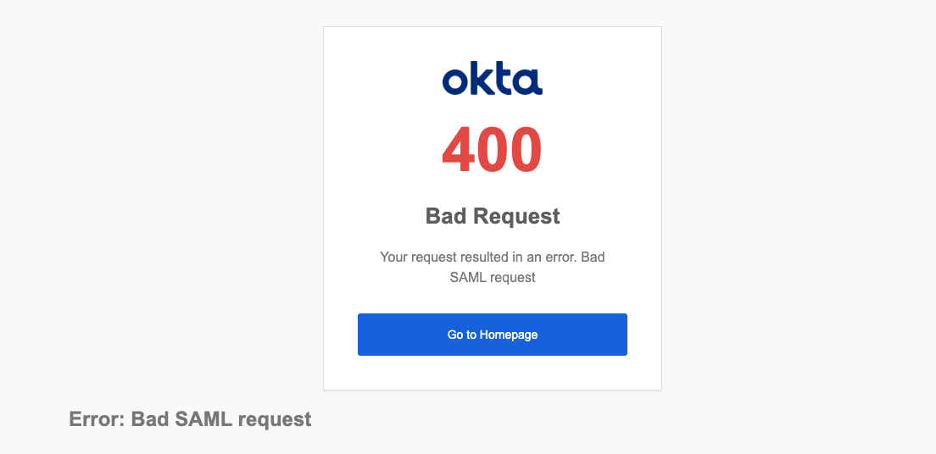Viewport: 936px width, 454px height.
Task: Click empty white card area below the button
Action: [492, 373]
